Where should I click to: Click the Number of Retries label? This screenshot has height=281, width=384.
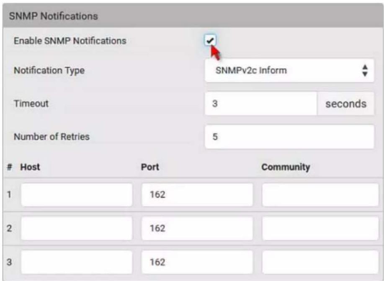click(52, 137)
